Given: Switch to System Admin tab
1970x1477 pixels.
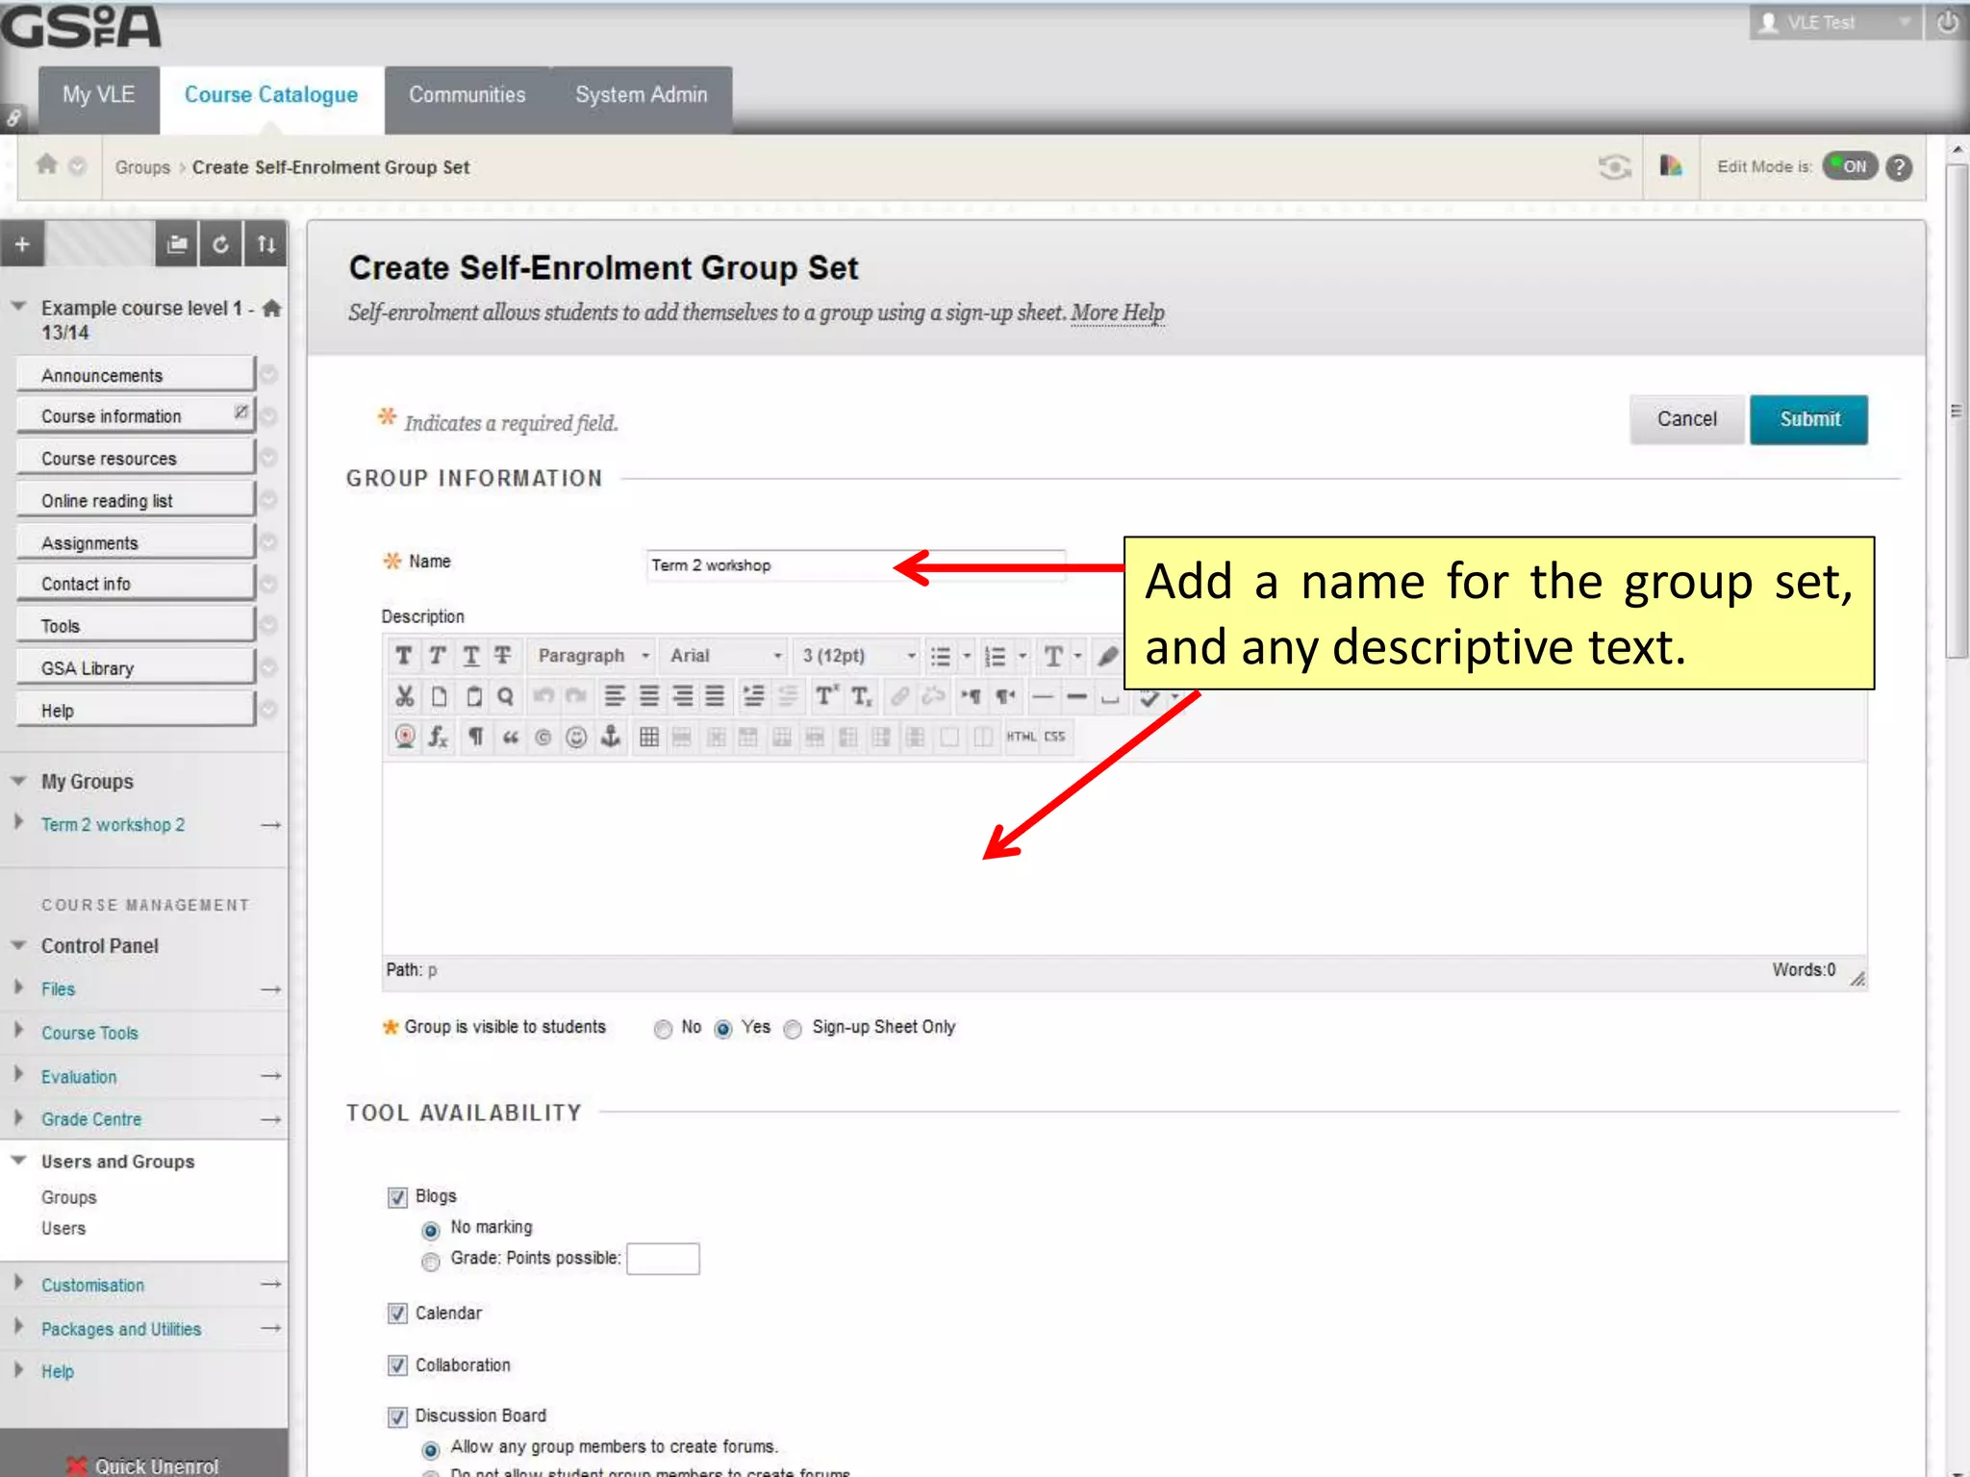Looking at the screenshot, I should pos(641,95).
